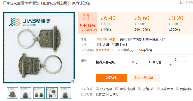The width and height of the screenshot is (193, 101).
Task: Click the alarm clock icon above 48小时发货
Action: pos(86,17)
